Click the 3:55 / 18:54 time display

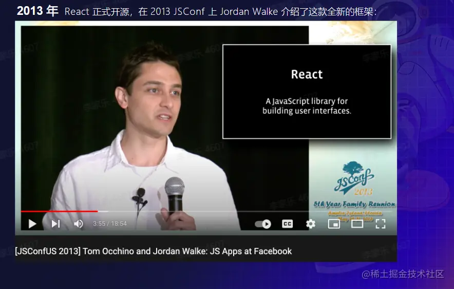pos(110,224)
